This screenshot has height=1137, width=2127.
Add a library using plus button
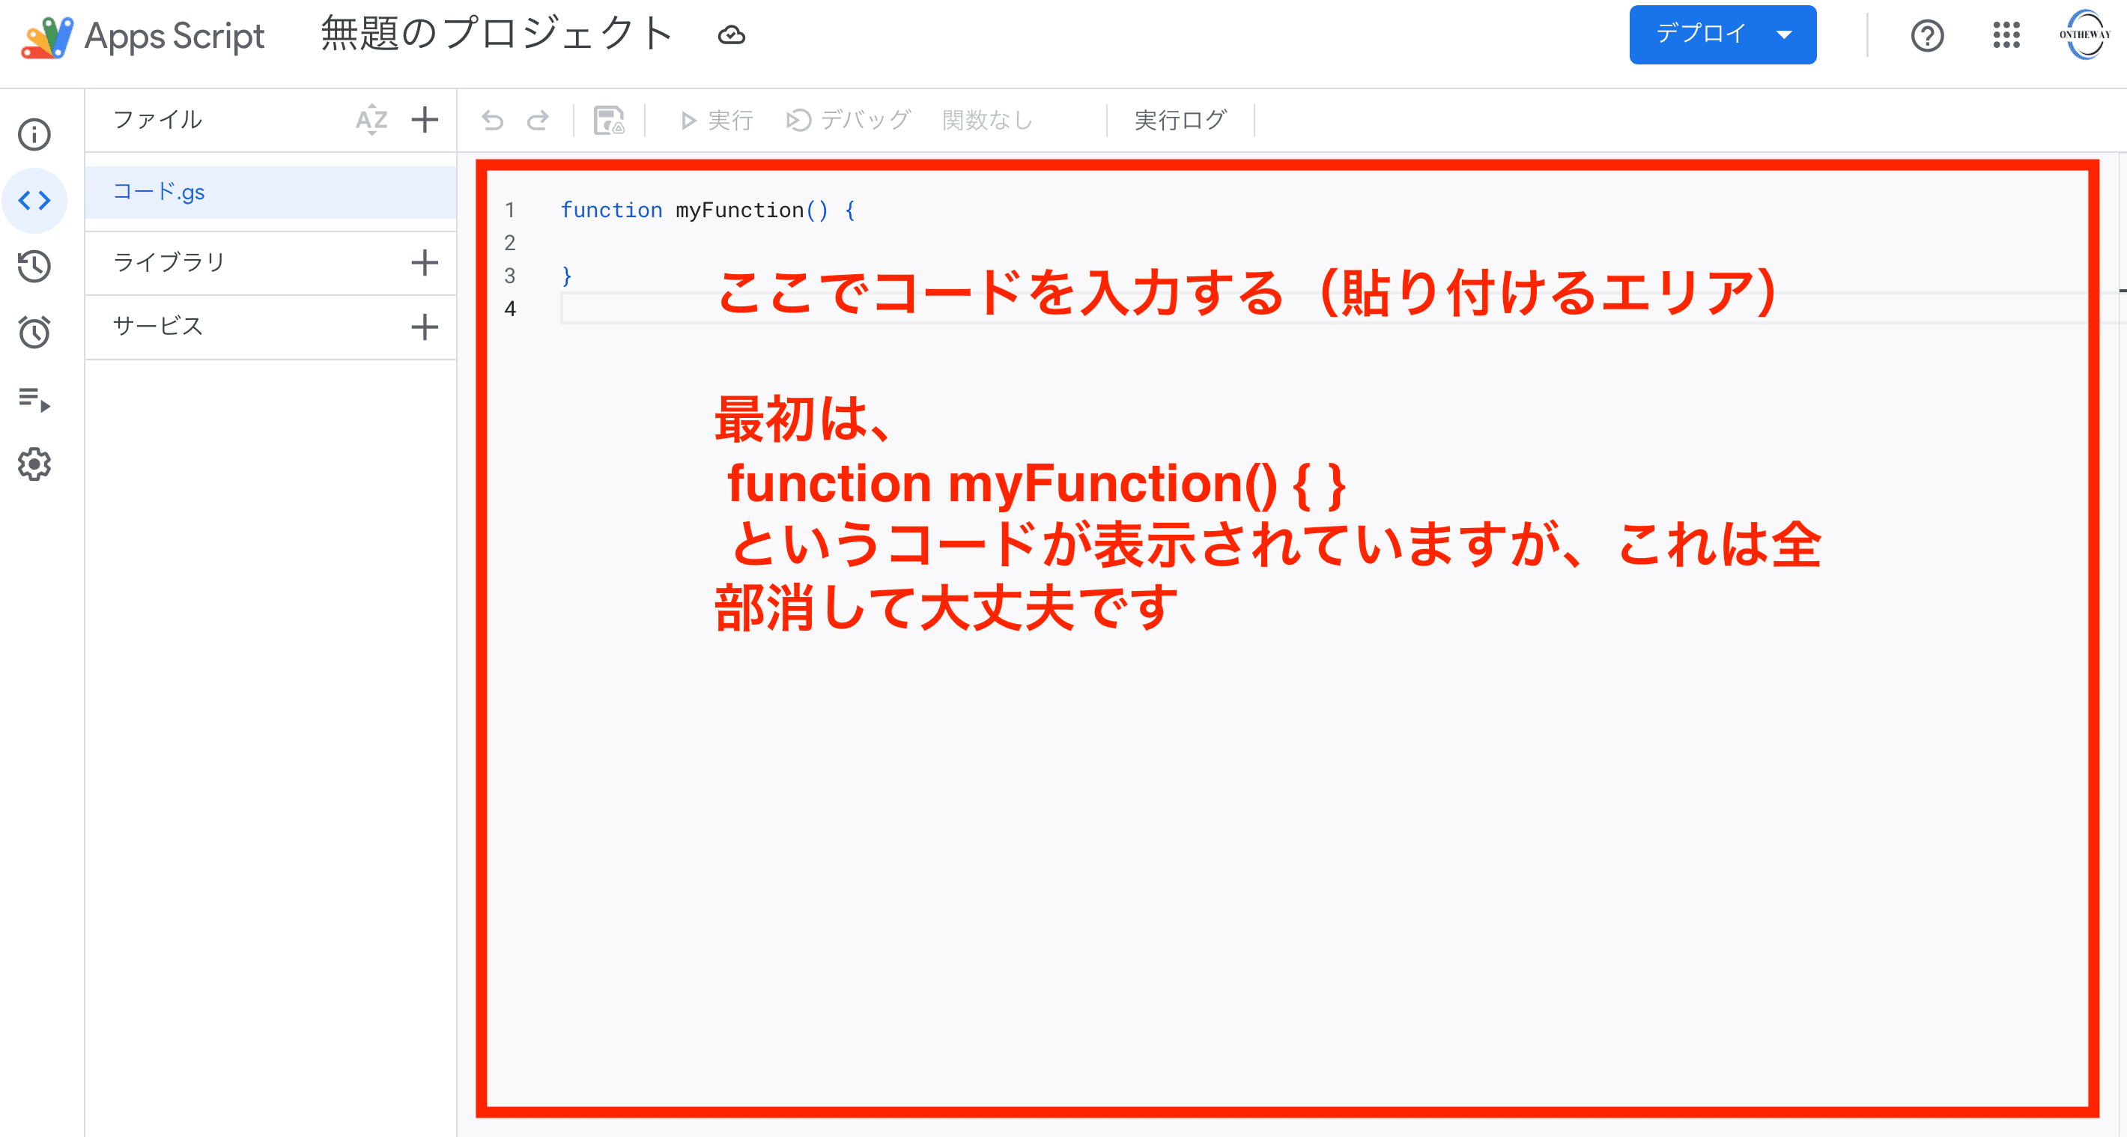[425, 263]
